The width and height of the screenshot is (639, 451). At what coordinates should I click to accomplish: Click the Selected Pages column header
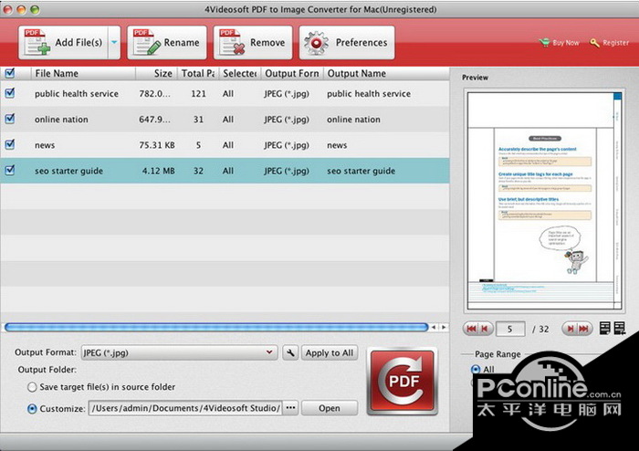[240, 73]
